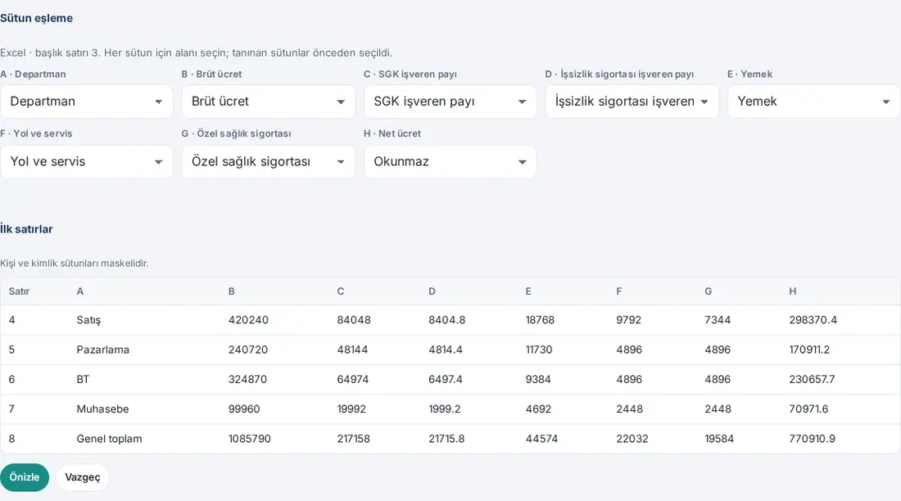Click the value 4814.4
This screenshot has width=901, height=501.
446,350
